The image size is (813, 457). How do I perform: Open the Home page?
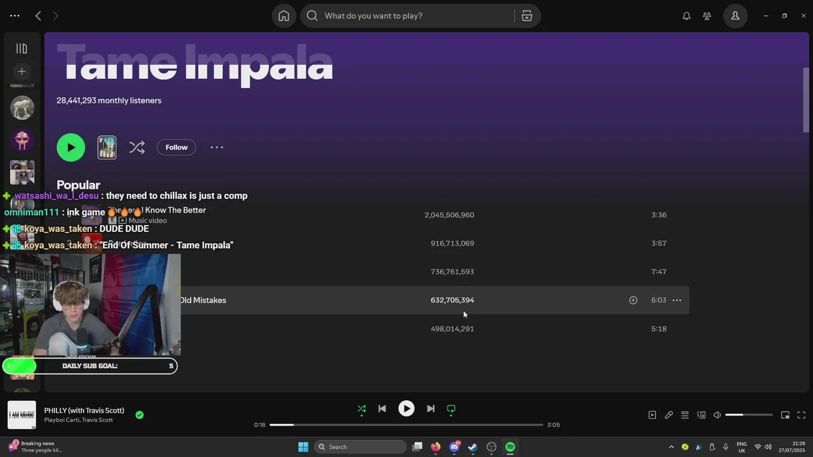tap(284, 16)
